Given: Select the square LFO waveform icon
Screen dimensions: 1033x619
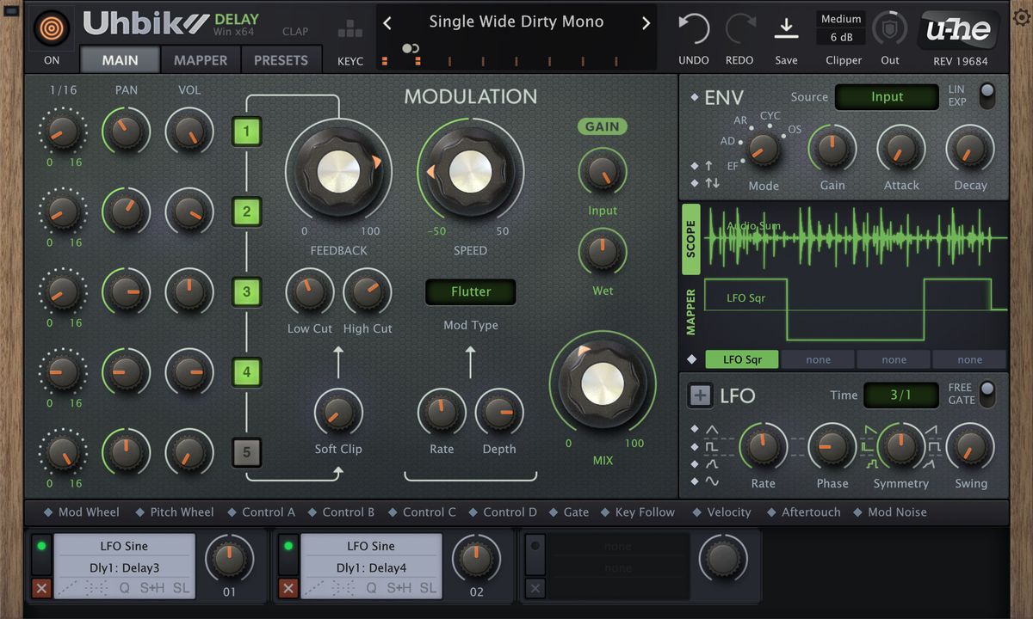Looking at the screenshot, I should [712, 446].
